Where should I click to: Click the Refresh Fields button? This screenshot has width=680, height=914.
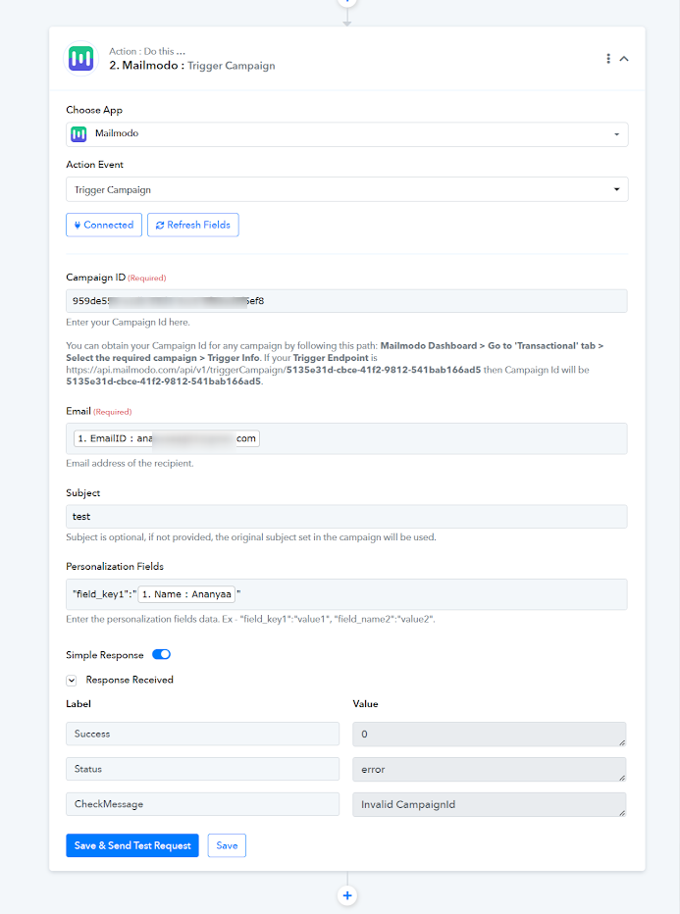coord(193,225)
